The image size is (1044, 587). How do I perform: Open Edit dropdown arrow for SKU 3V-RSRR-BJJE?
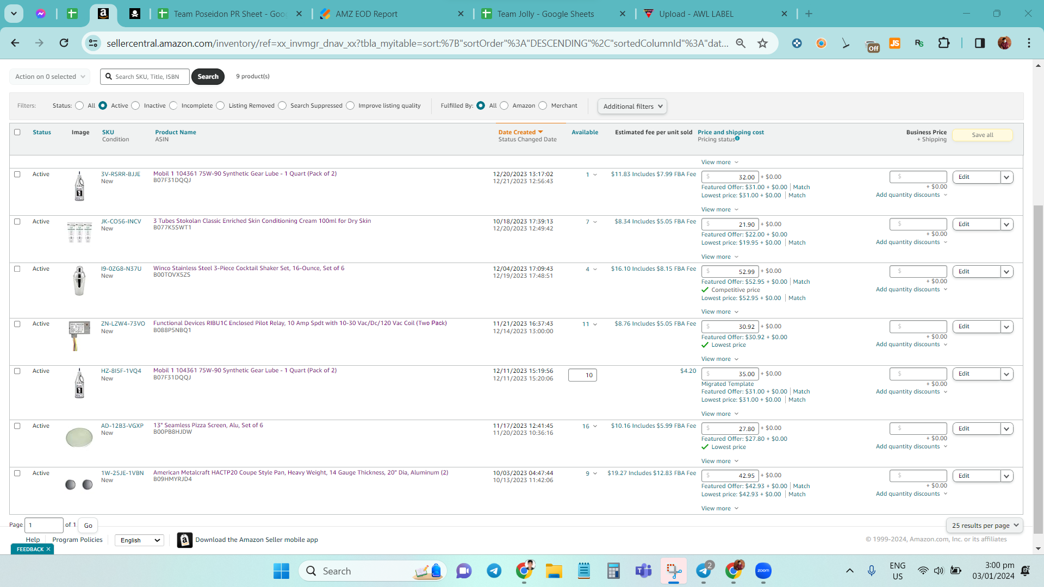tap(1006, 177)
